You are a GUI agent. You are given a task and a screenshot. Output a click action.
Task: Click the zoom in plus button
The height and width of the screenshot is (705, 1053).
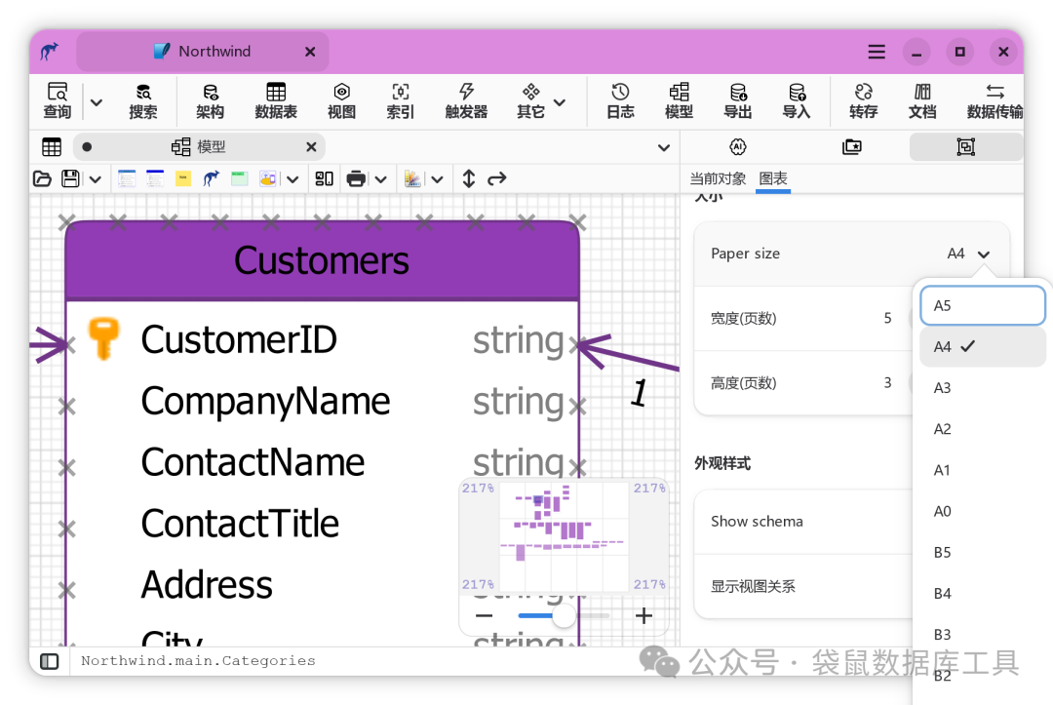coord(643,615)
